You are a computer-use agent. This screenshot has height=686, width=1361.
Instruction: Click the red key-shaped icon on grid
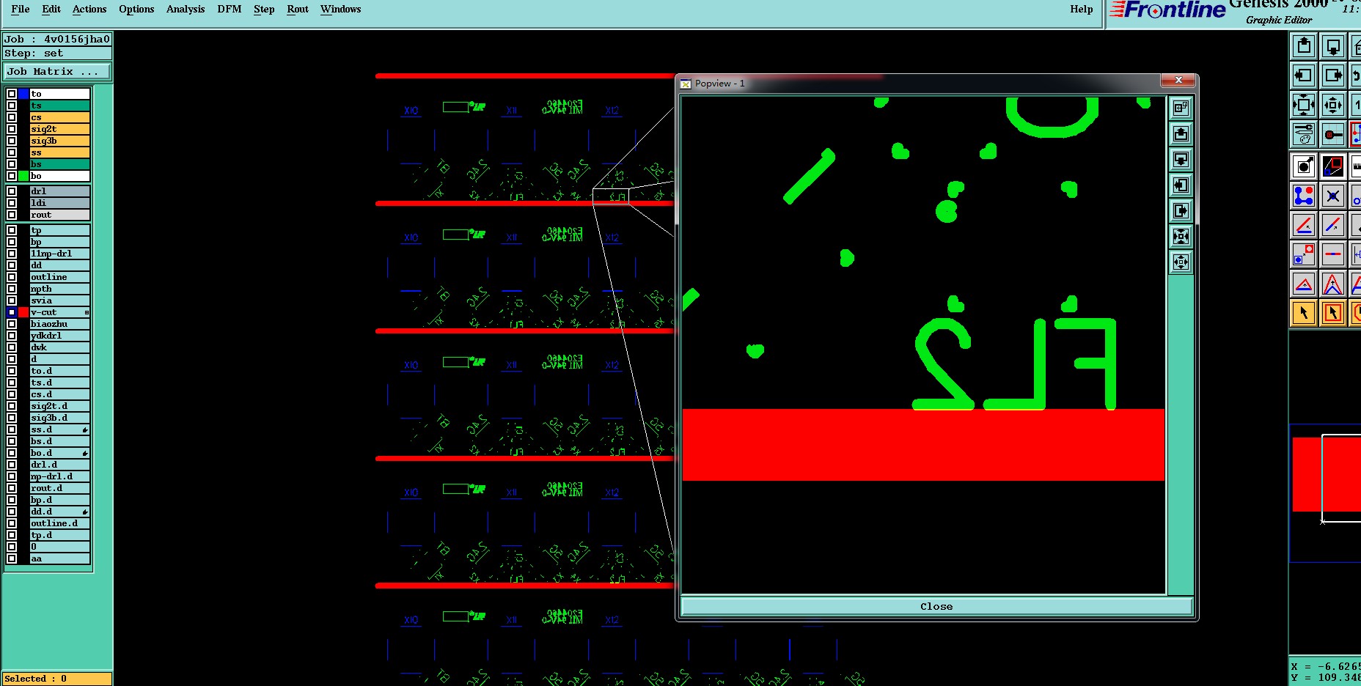click(1333, 134)
